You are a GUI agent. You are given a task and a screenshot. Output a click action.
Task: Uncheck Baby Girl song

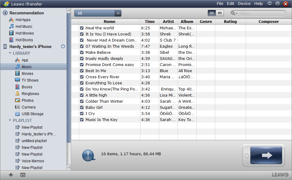pos(82,108)
